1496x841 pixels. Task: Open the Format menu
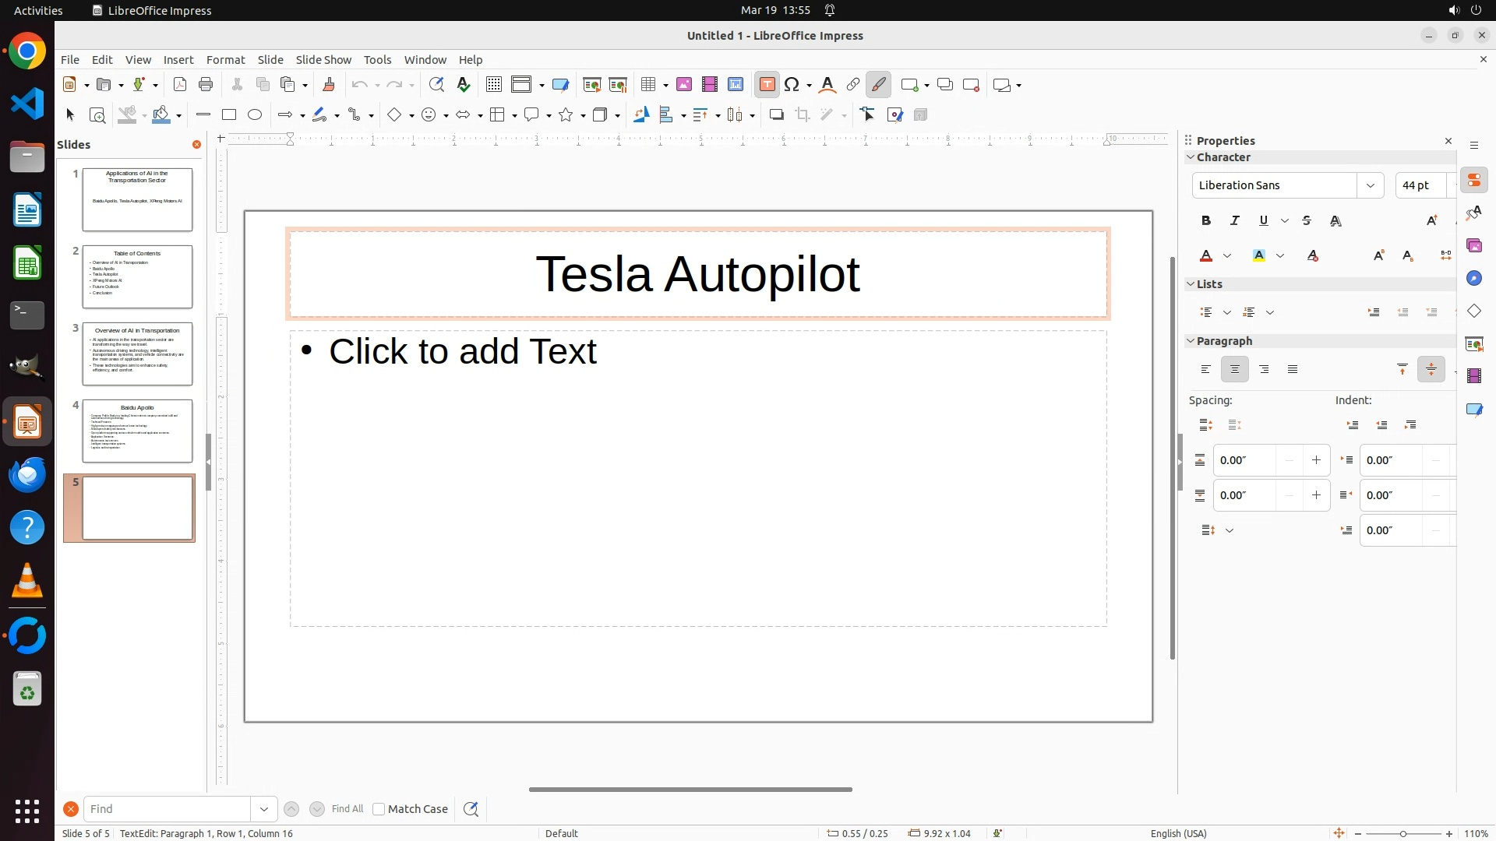[225, 60]
